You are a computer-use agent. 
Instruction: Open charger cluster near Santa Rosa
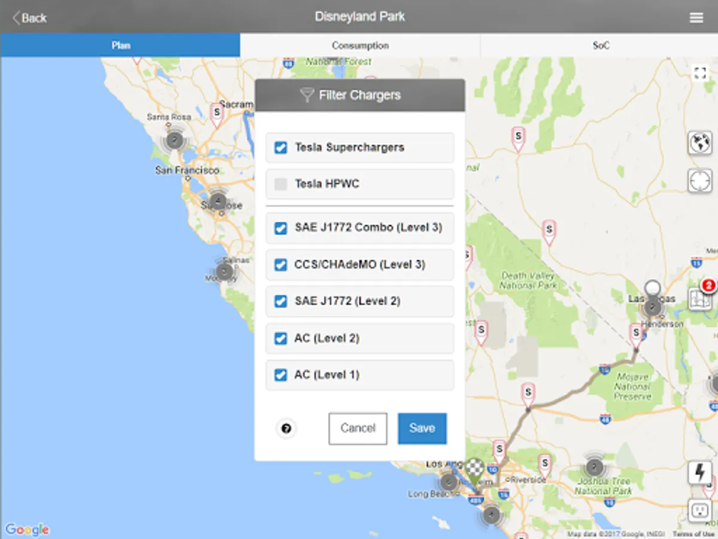174,140
